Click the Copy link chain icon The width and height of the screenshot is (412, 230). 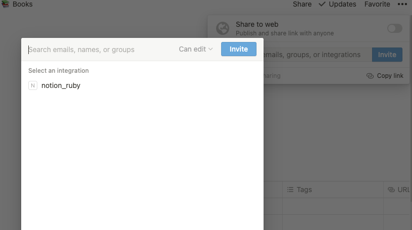click(370, 76)
